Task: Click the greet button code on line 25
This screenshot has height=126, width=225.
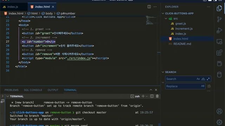Action: (x=52, y=33)
